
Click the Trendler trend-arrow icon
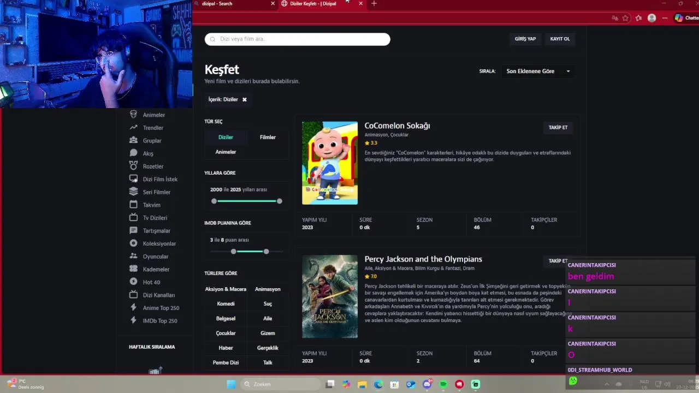click(x=133, y=127)
